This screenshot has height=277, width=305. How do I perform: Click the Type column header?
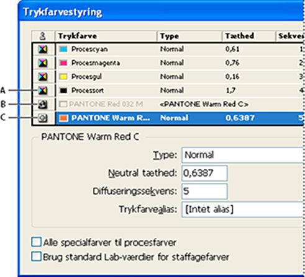189,36
